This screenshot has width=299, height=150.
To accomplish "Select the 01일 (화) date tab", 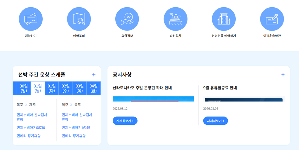I will pyautogui.click(x=52, y=88).
